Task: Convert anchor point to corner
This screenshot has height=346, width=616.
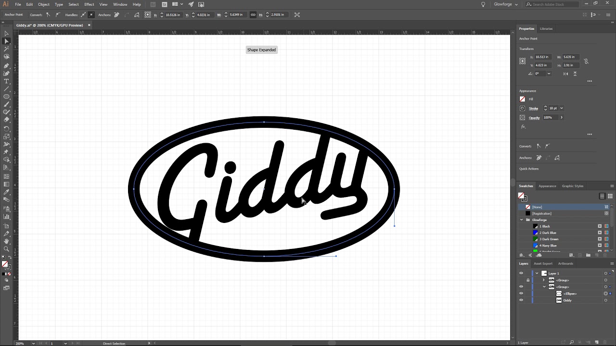Action: click(x=48, y=15)
